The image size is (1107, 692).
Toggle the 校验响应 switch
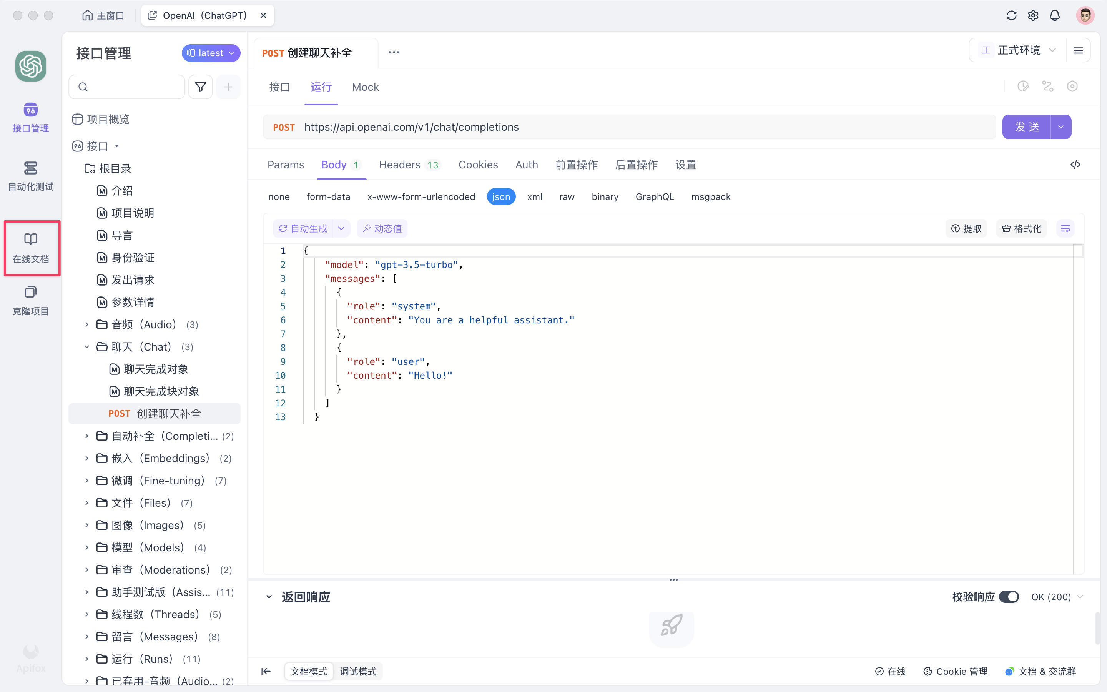(x=1009, y=596)
